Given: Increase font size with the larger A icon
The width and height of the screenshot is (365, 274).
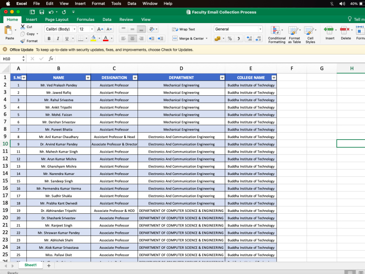Looking at the screenshot, I should [100, 29].
